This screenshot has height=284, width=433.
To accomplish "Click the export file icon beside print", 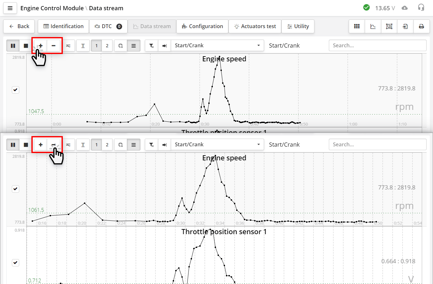I will [x=405, y=27].
